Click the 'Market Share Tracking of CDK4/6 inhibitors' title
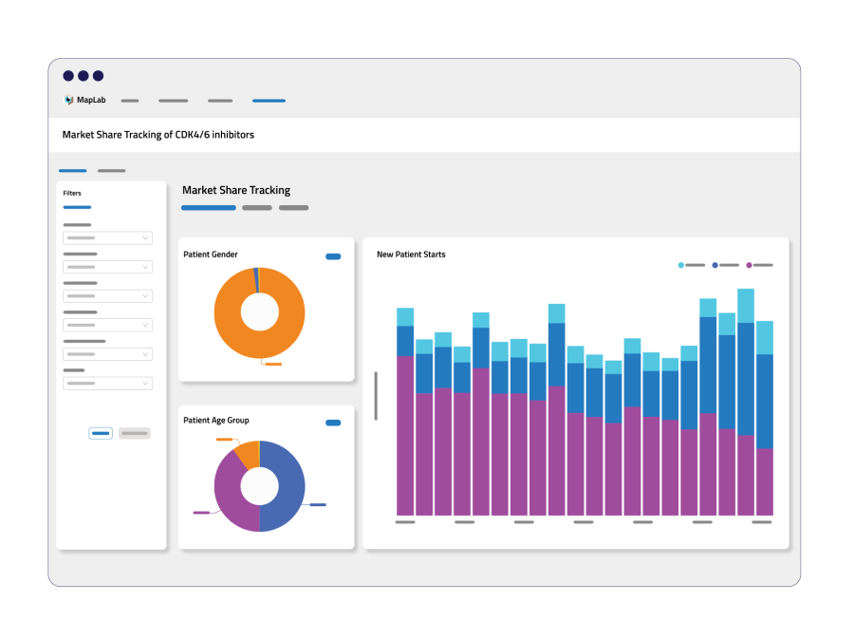The width and height of the screenshot is (854, 641). tap(158, 135)
